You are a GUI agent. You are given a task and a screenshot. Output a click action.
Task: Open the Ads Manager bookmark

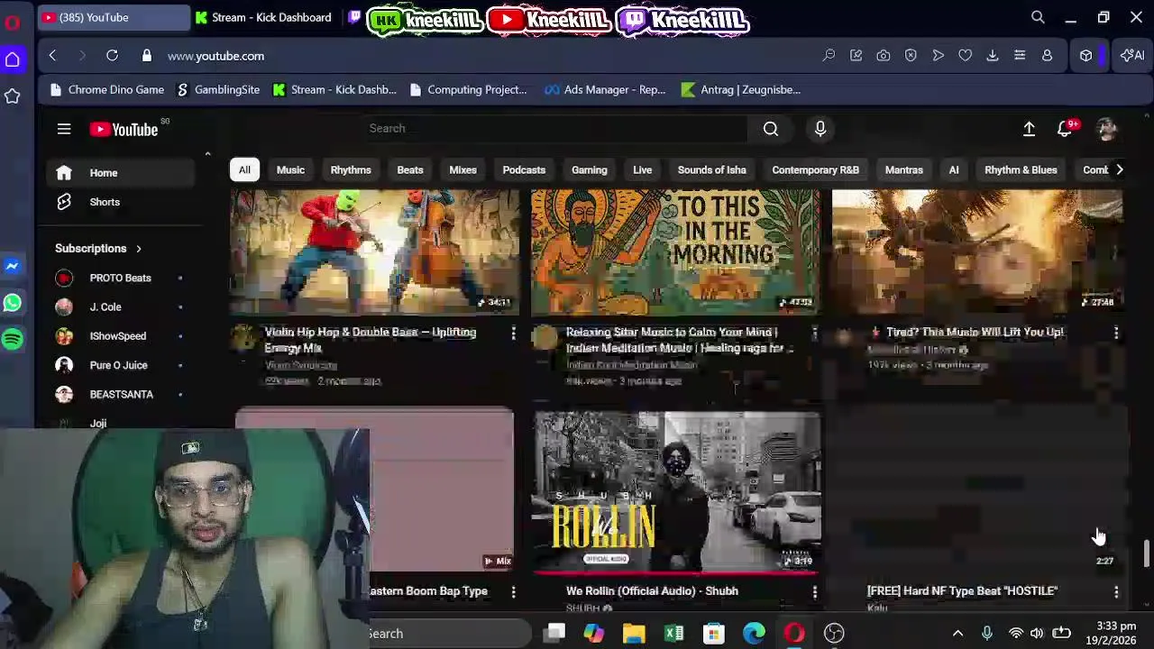pos(606,89)
